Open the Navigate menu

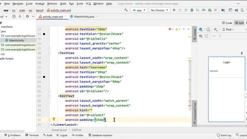point(18,3)
